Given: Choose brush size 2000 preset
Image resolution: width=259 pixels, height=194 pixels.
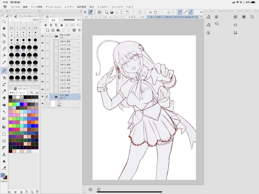Looking at the screenshot, I should pos(35,78).
